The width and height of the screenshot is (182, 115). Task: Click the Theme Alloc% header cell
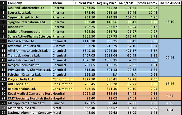coord(170,3)
